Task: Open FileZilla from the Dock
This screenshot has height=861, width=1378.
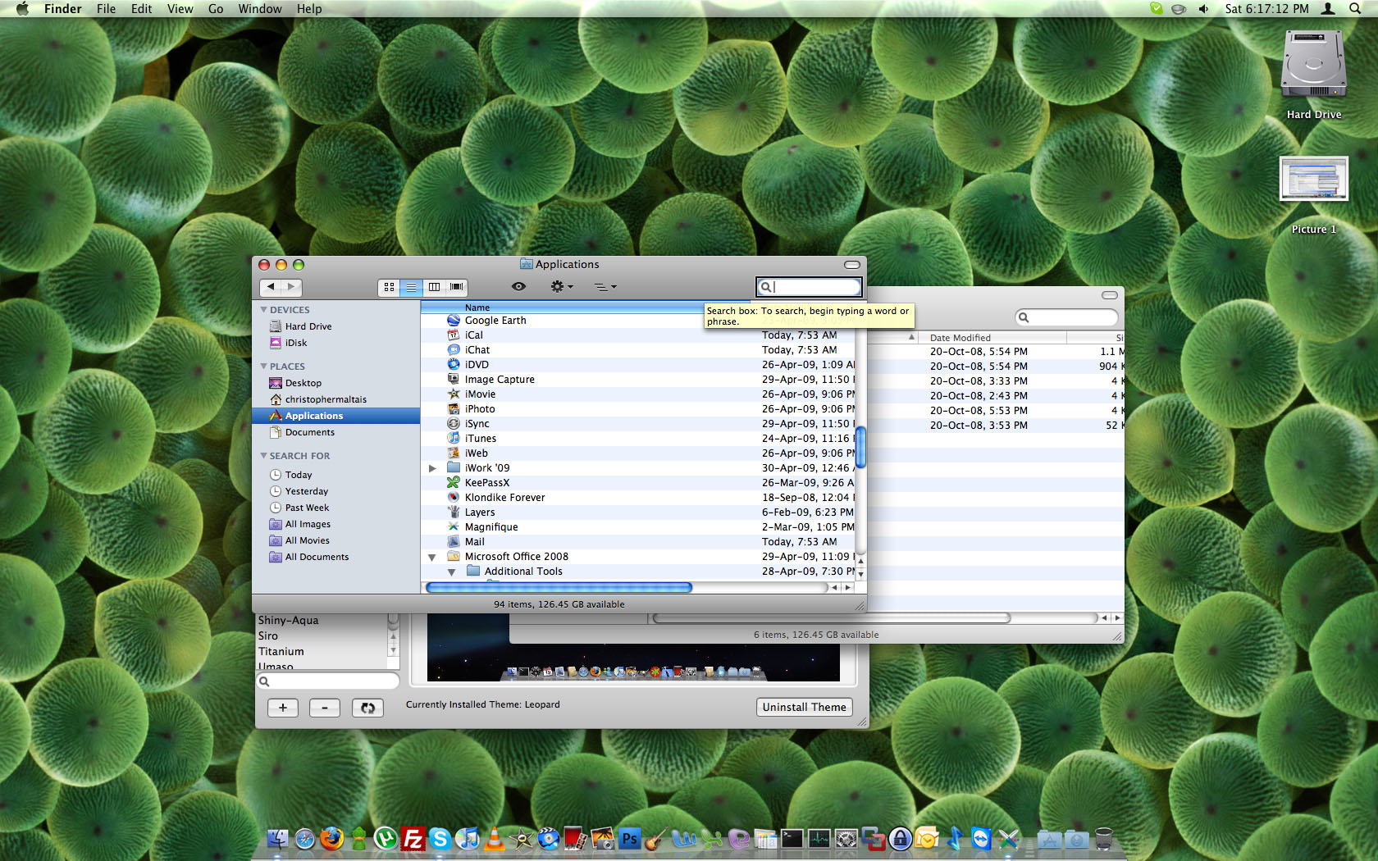Action: 413,839
